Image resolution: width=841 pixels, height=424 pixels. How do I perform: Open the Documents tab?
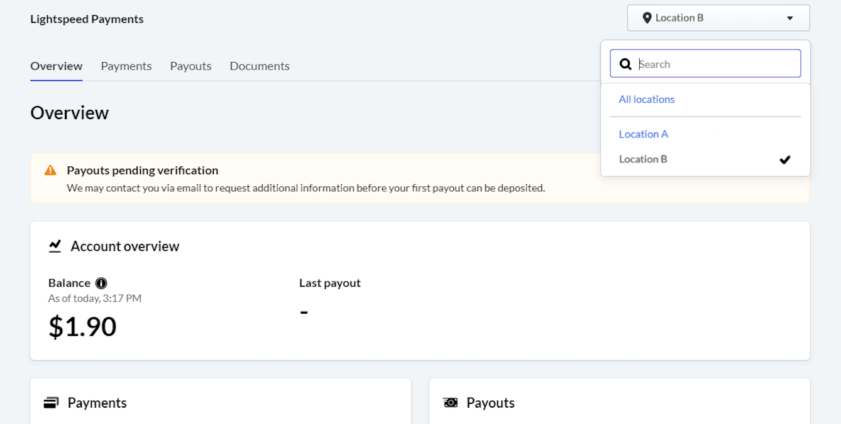point(260,66)
